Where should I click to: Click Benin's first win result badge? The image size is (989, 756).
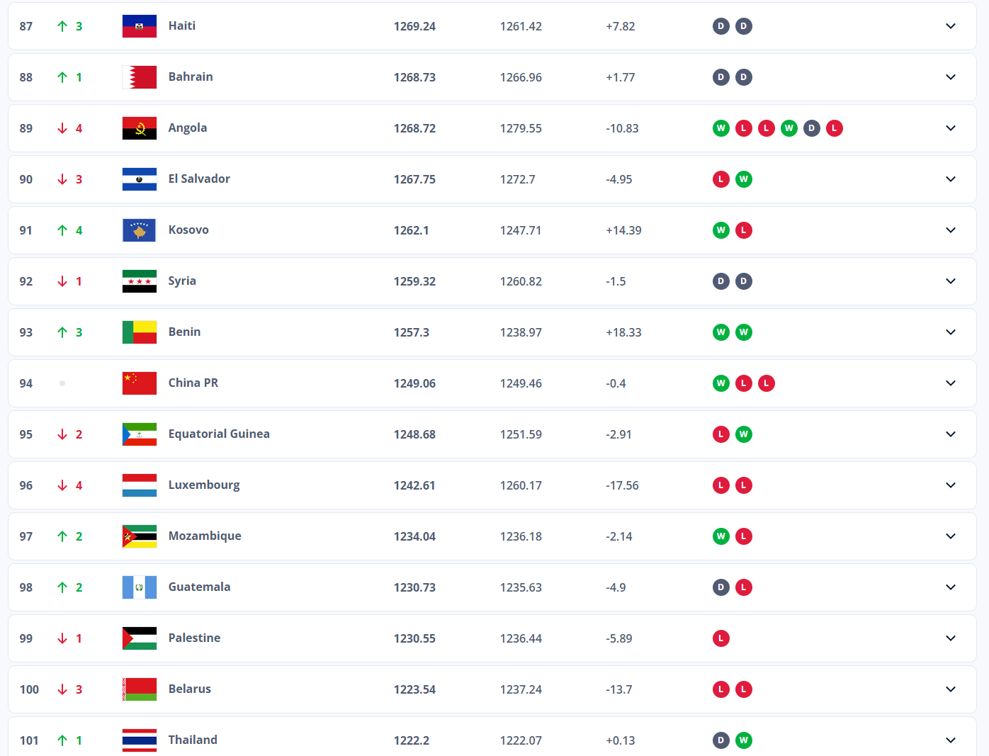coord(720,332)
